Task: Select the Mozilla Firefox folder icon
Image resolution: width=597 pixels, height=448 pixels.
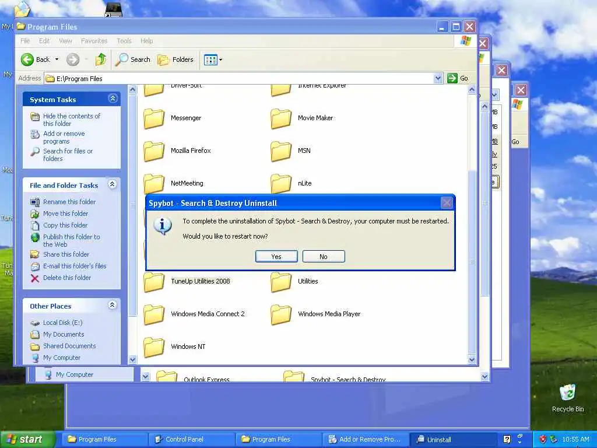Action: 154,151
